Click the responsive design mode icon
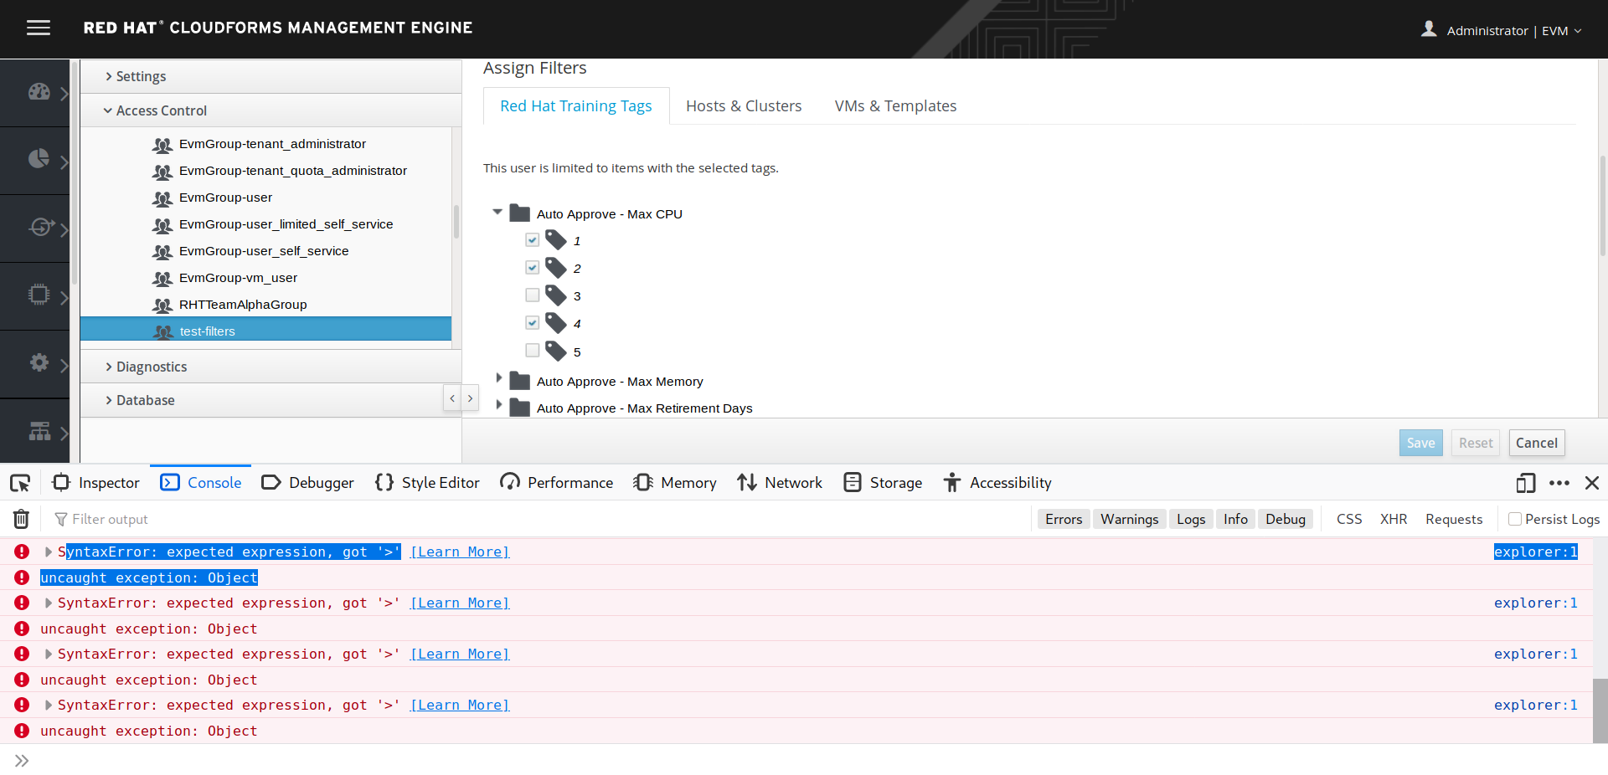Viewport: 1608px width, 775px height. tap(1525, 483)
